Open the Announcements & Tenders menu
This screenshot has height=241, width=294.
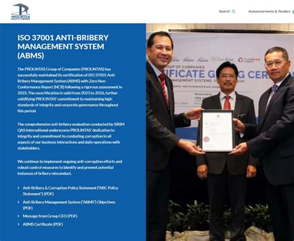coord(269,11)
